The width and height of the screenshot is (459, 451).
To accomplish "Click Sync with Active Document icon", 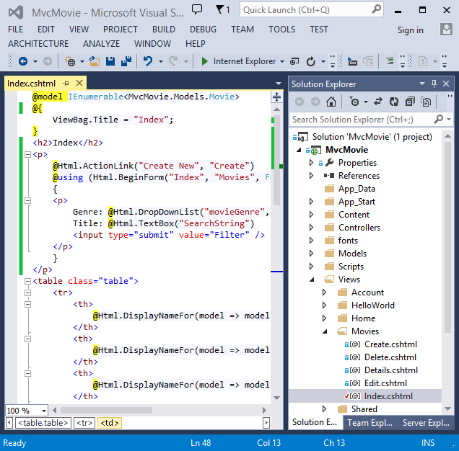I will (378, 102).
